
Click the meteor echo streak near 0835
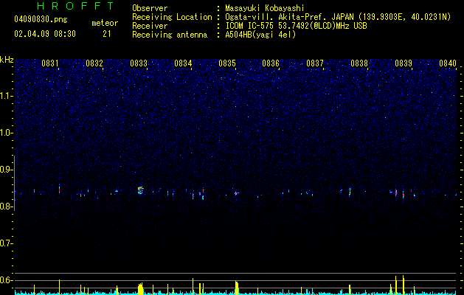pos(237,193)
